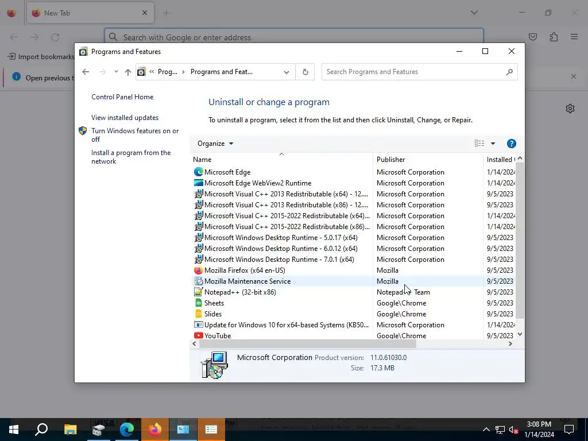Sort list by Installed On column header
Screen dimensions: 588x441
click(500, 160)
